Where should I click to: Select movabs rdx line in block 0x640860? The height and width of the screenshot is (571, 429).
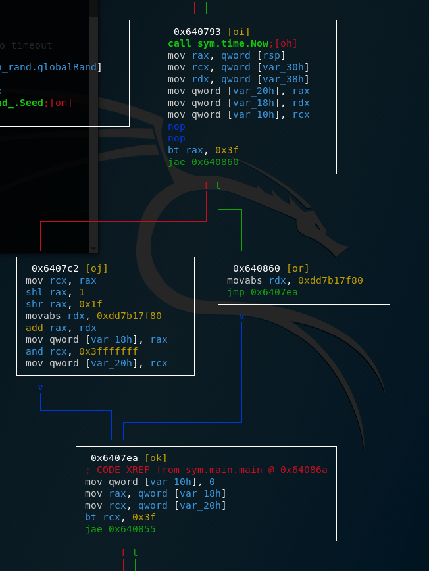(295, 280)
